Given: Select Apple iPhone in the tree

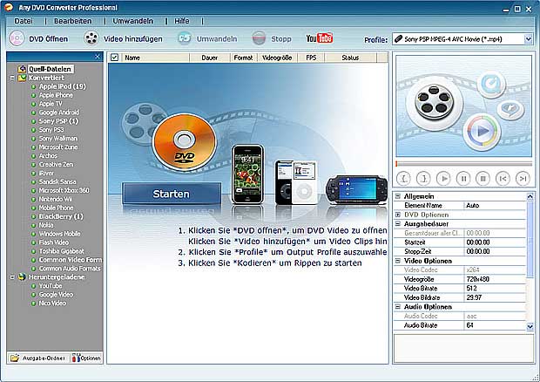Looking at the screenshot, I should pos(56,95).
